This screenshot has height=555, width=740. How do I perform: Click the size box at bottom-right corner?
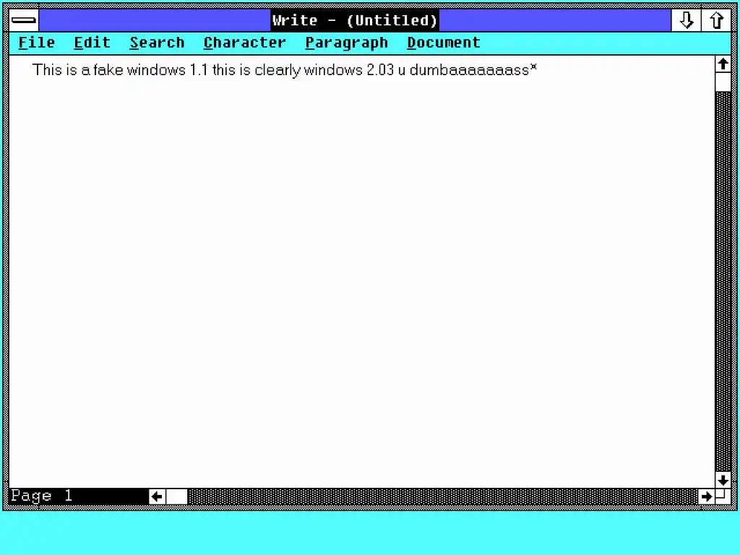point(723,496)
